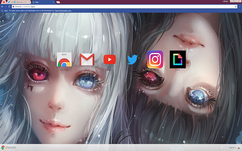242x151 pixels.
Task: Open the YouTube app shortcut
Action: point(110,59)
